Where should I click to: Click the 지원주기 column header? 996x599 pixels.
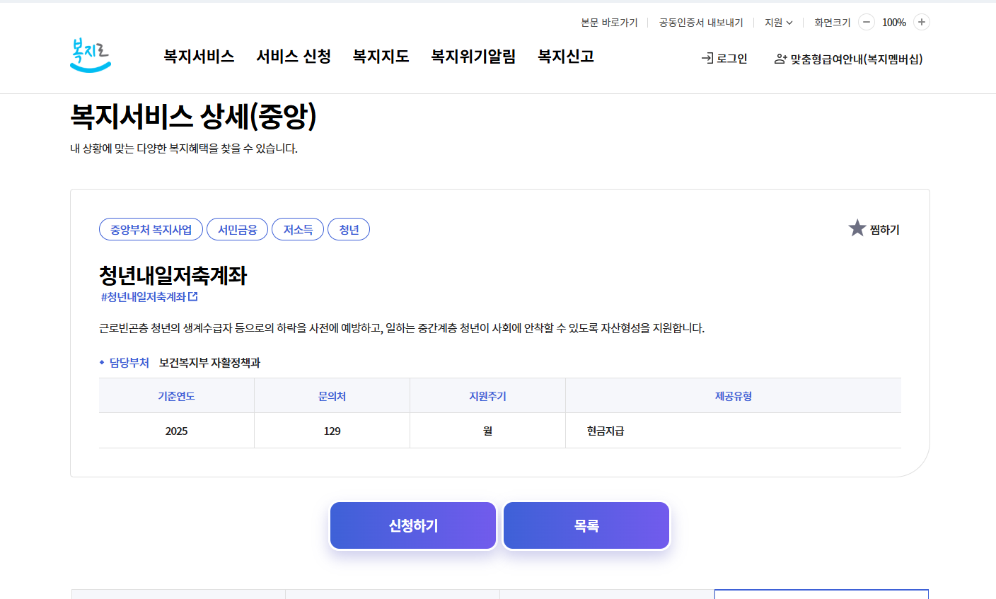point(487,396)
